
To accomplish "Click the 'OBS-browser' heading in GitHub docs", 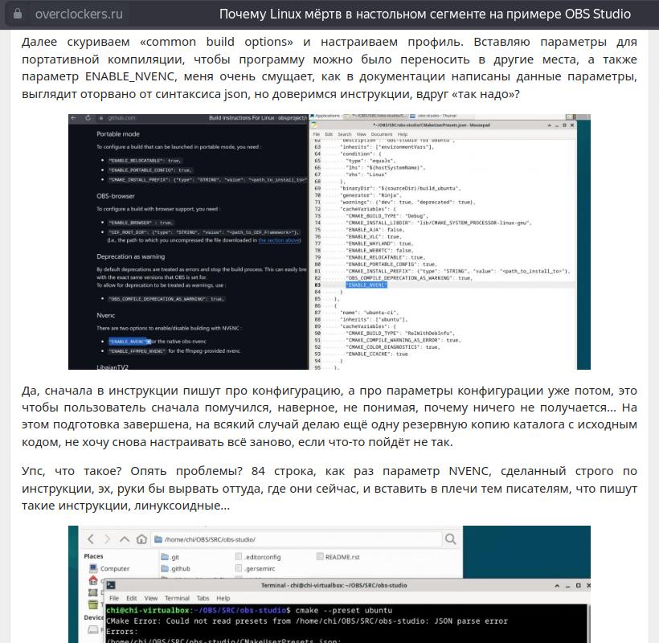I will pos(116,196).
